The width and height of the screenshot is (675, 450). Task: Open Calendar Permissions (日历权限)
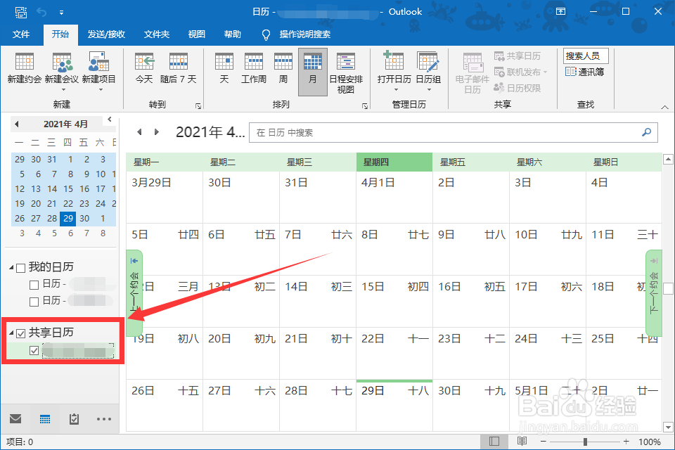pos(517,88)
